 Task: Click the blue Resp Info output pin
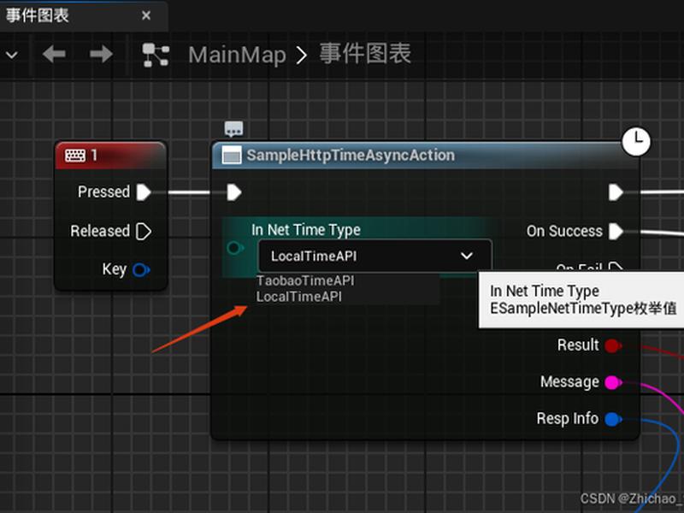tap(613, 419)
